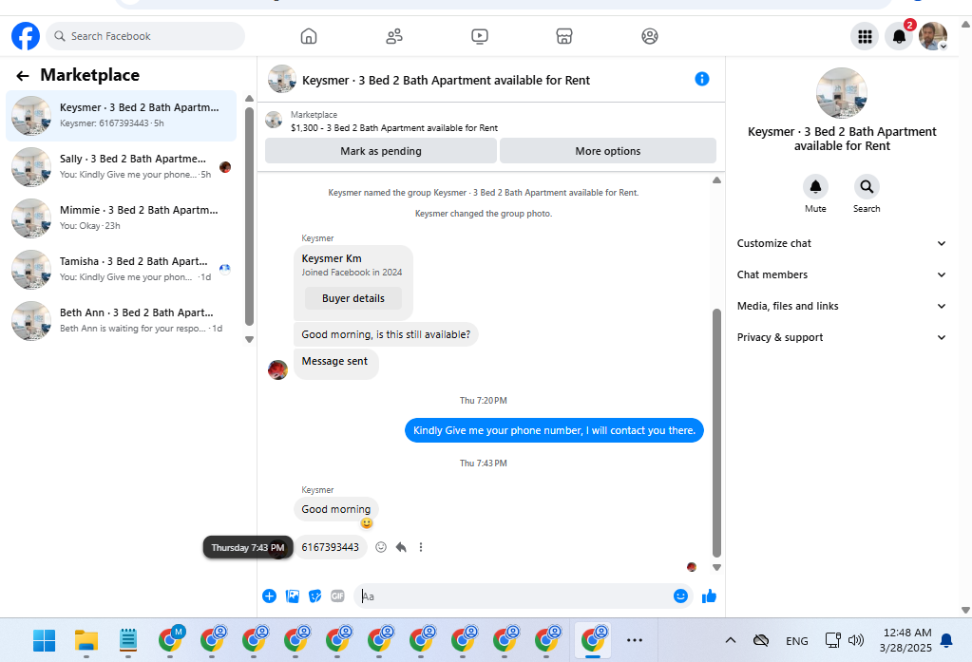The image size is (972, 662).
Task: Expand the Privacy & support section
Action: (x=841, y=337)
